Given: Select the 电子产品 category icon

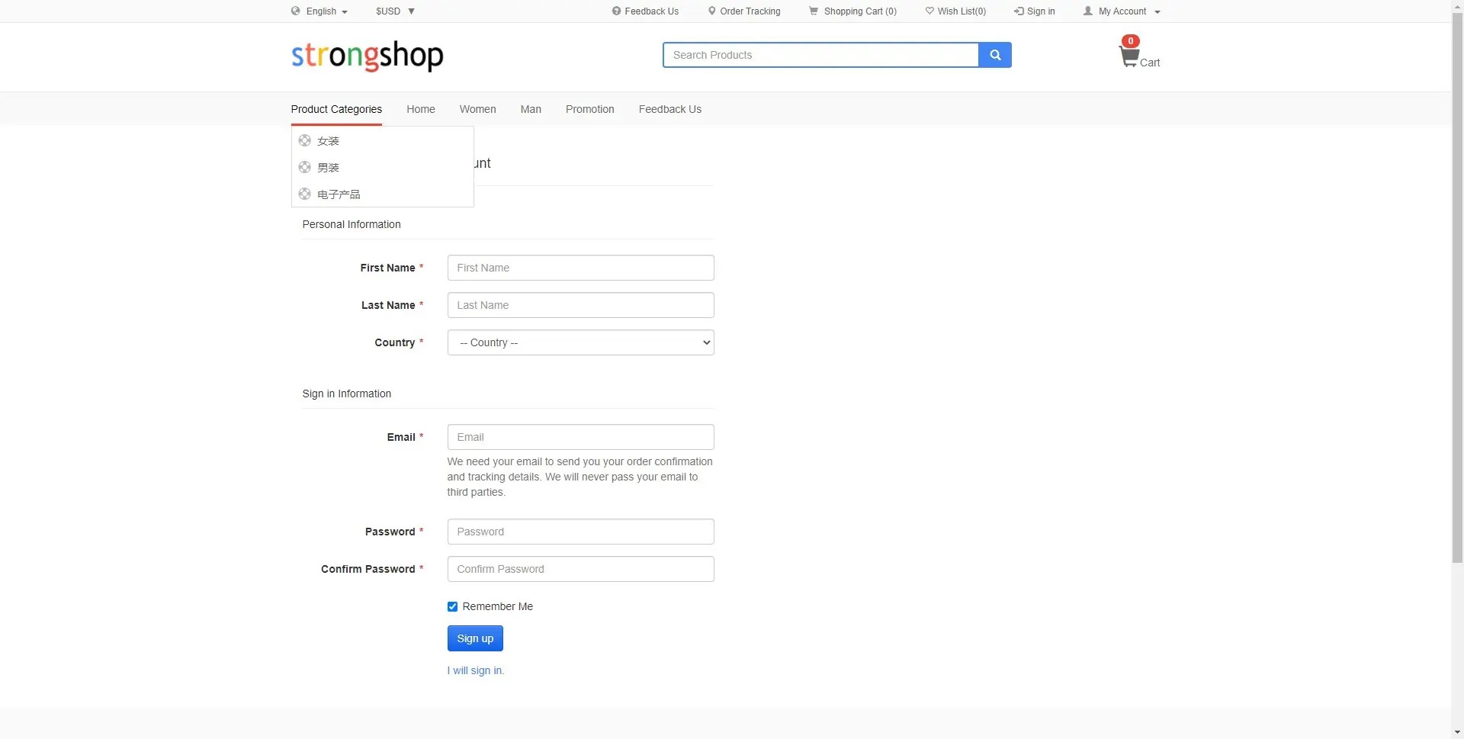Looking at the screenshot, I should 304,194.
